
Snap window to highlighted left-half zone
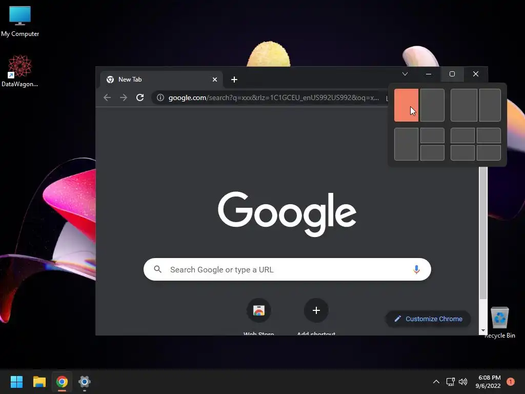(x=406, y=105)
